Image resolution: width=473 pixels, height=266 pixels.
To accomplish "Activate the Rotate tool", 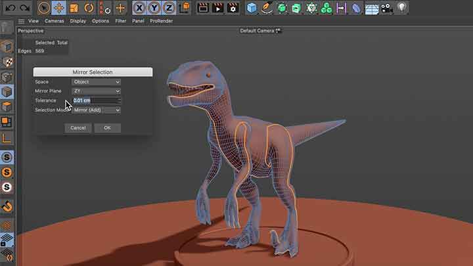I will (x=89, y=8).
